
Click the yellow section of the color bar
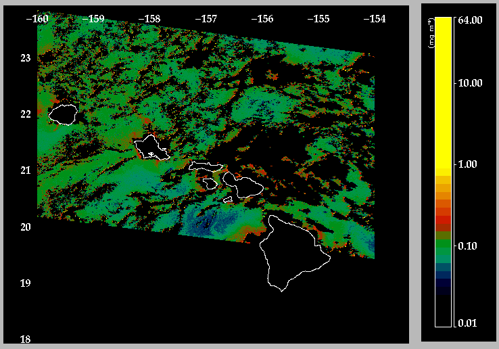[x=444, y=93]
